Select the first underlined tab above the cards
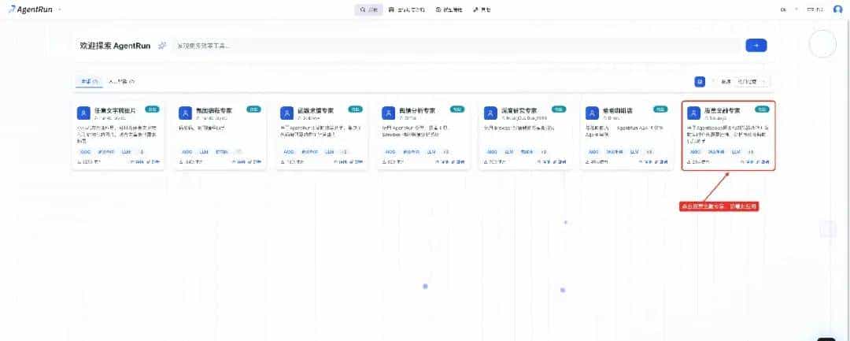 [89, 81]
